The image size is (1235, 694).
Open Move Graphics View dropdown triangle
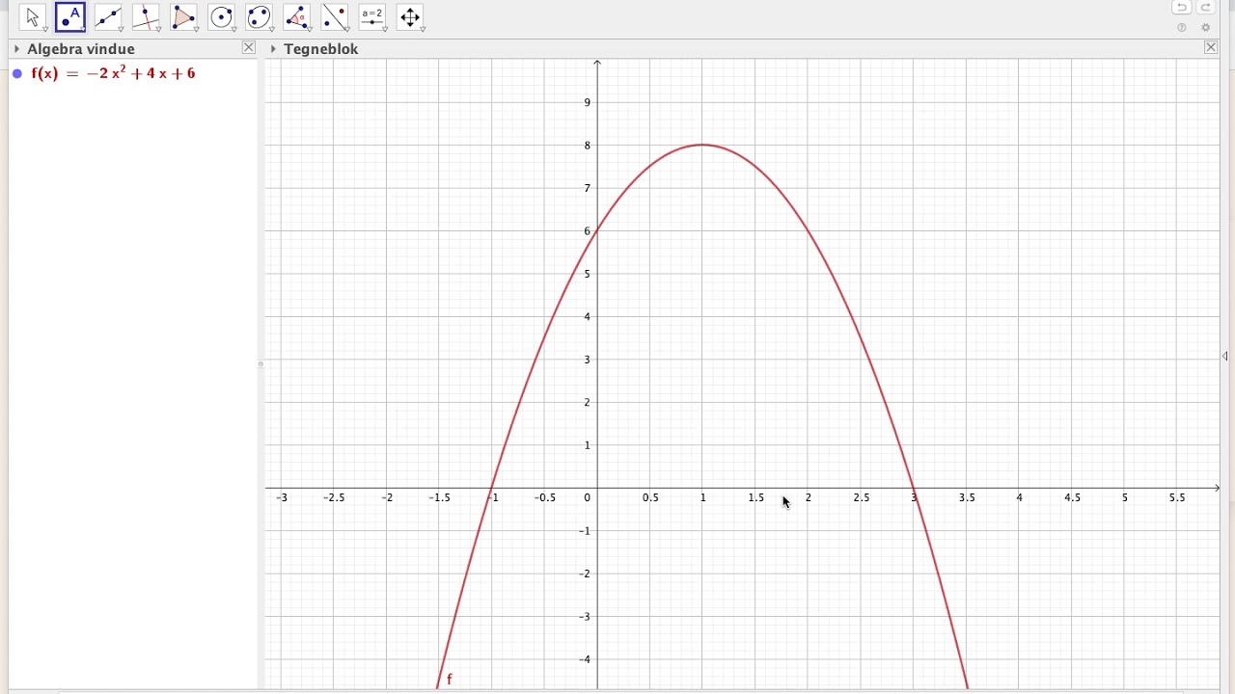(x=422, y=30)
